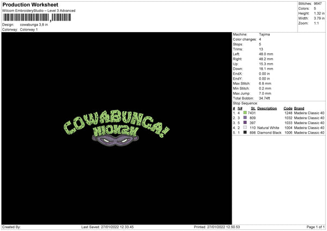327x231 pixels.
Task: Click the Stop Sequence heading
Action: (x=245, y=104)
